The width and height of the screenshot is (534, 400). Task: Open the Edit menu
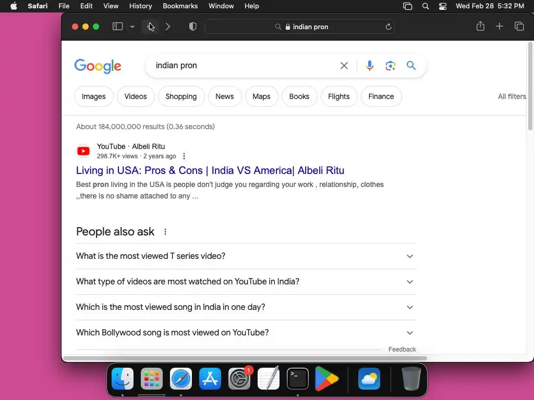(x=86, y=6)
